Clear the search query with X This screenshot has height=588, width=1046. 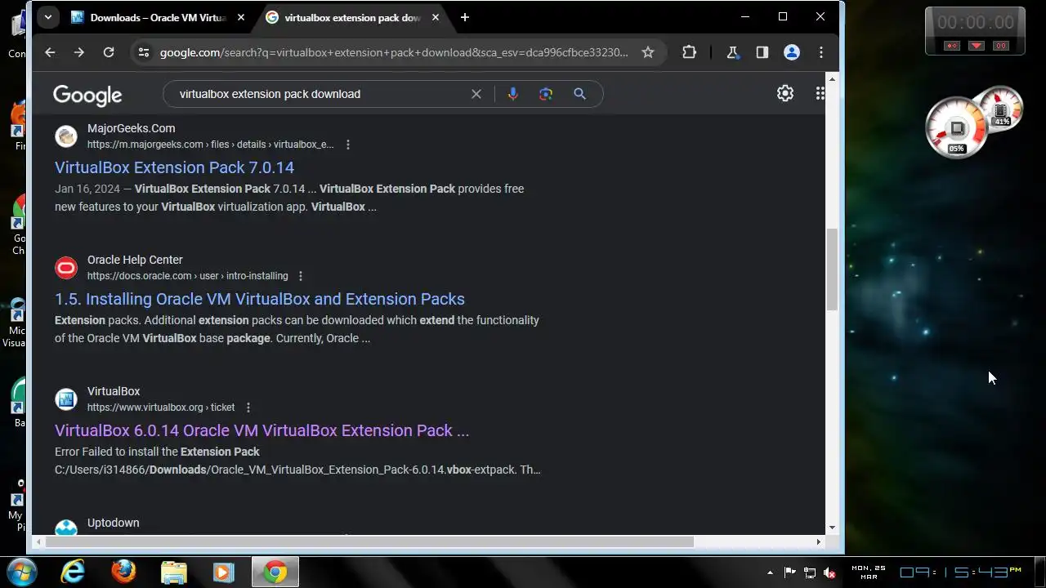476,94
